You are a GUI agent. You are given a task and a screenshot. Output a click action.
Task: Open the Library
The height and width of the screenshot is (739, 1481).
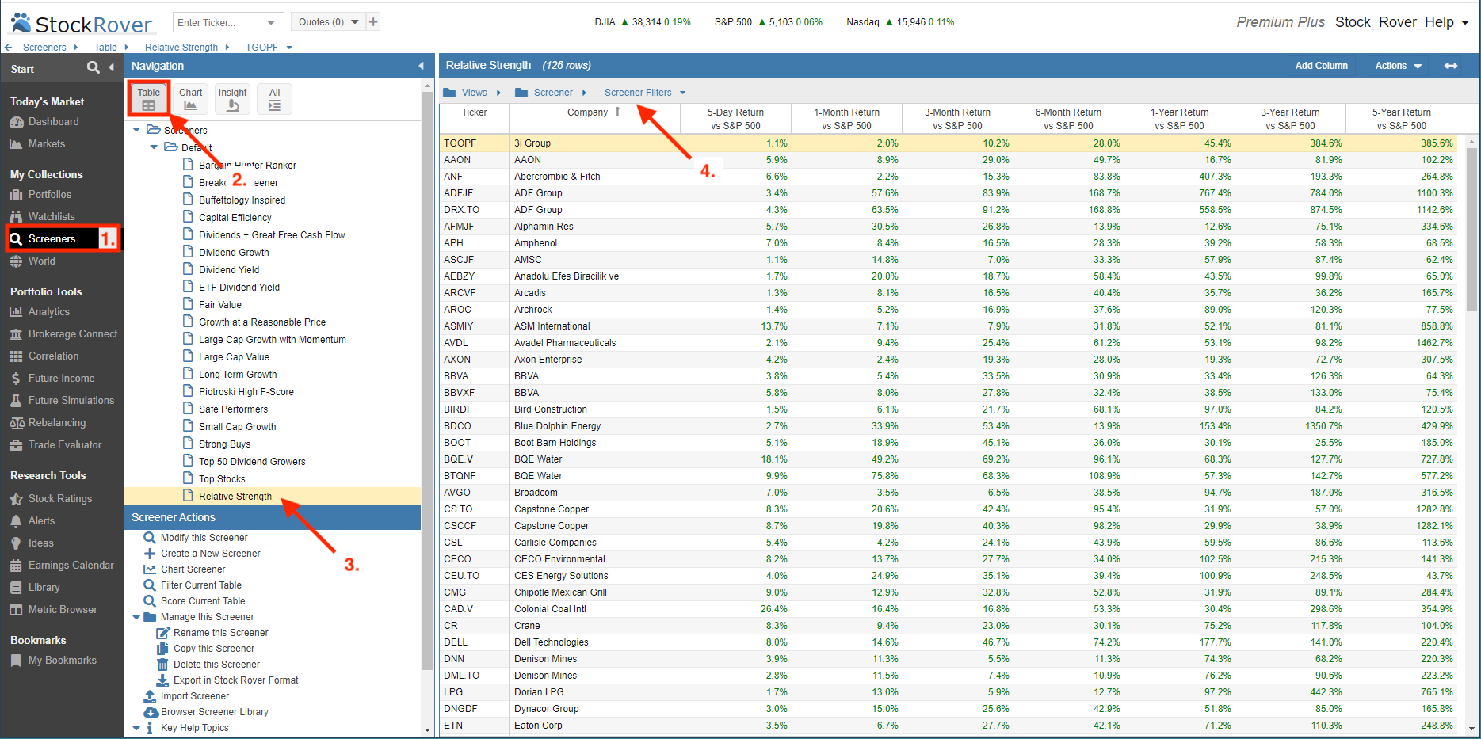(x=44, y=588)
